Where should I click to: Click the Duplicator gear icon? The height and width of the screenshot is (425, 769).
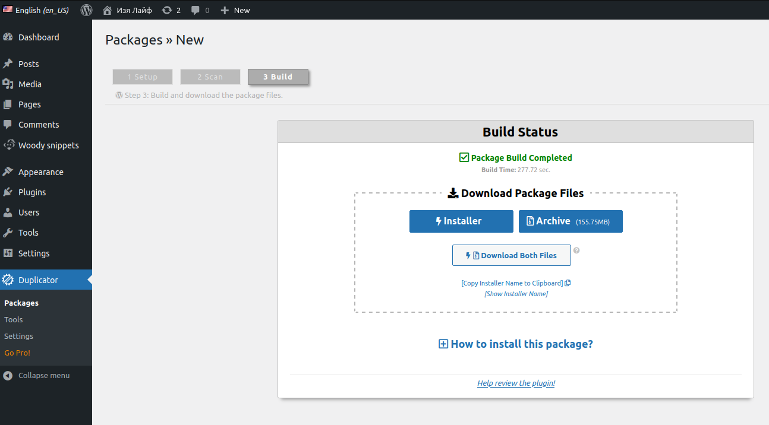tap(8, 280)
